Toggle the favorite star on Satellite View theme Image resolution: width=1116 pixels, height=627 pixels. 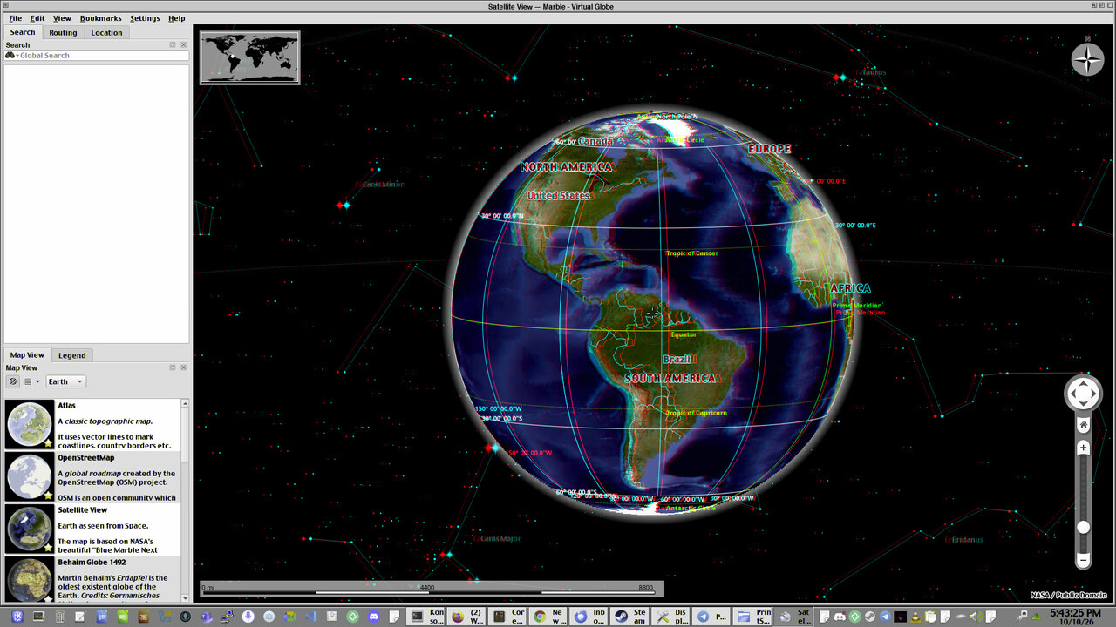coord(48,548)
